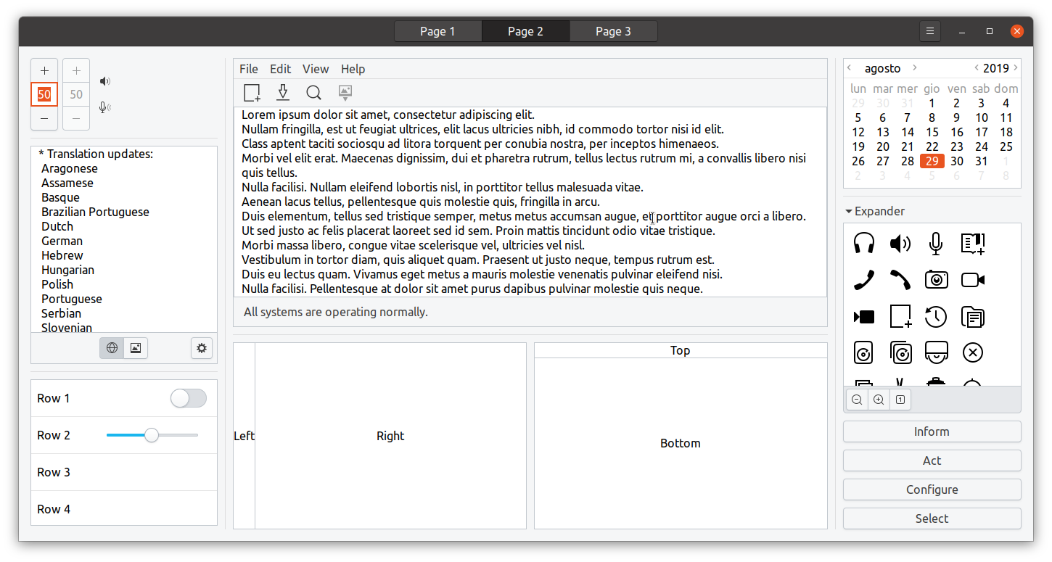Click the Select button

932,518
